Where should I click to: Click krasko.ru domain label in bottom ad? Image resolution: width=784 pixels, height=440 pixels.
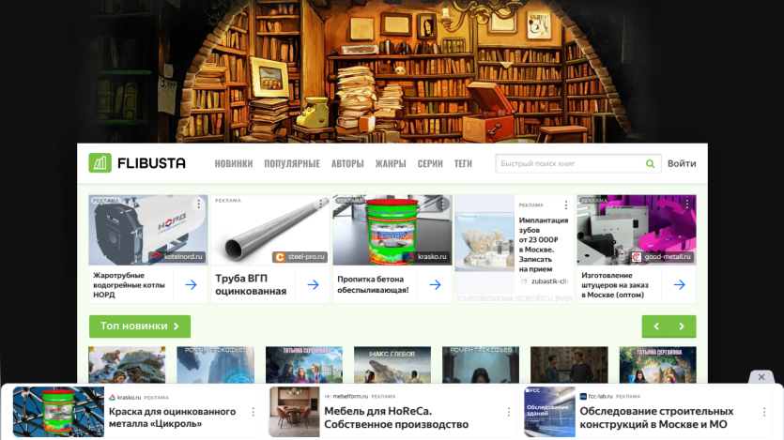pyautogui.click(x=129, y=398)
